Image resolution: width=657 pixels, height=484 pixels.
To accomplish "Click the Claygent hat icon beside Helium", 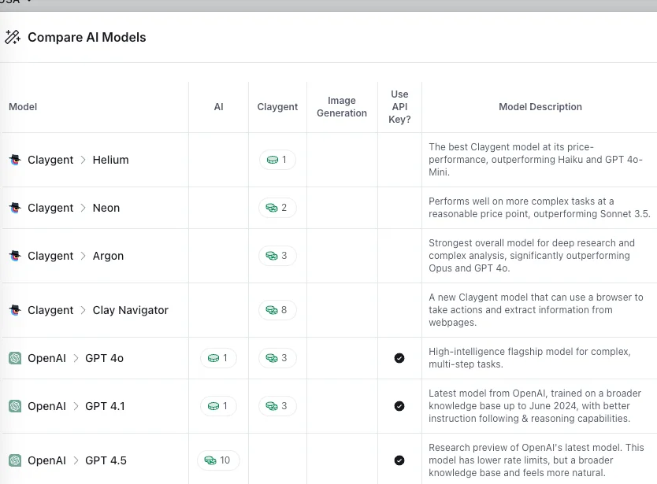I will (15, 160).
